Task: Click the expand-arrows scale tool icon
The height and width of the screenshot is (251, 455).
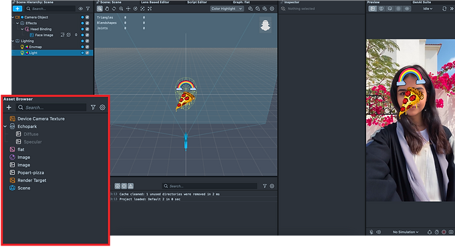Action: pyautogui.click(x=150, y=9)
